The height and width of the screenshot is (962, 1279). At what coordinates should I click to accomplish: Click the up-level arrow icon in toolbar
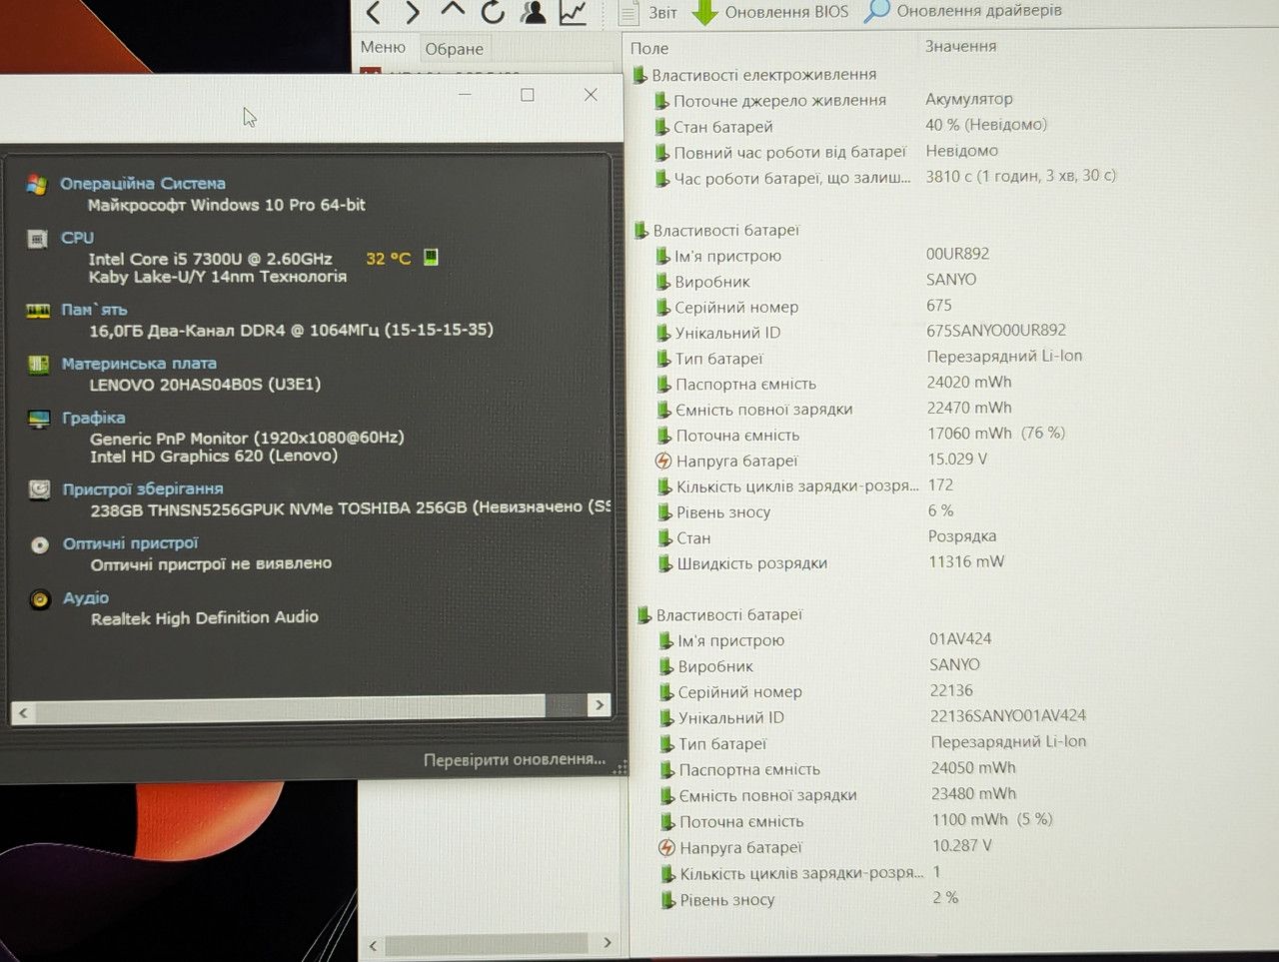pyautogui.click(x=453, y=10)
